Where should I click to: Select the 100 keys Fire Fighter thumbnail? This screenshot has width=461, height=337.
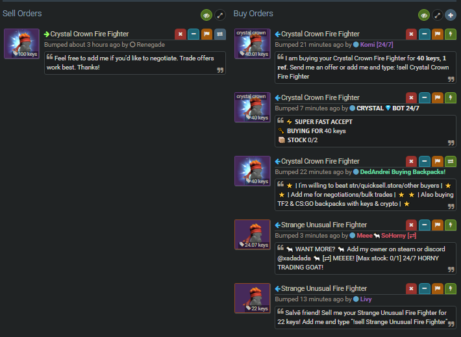[x=22, y=44]
